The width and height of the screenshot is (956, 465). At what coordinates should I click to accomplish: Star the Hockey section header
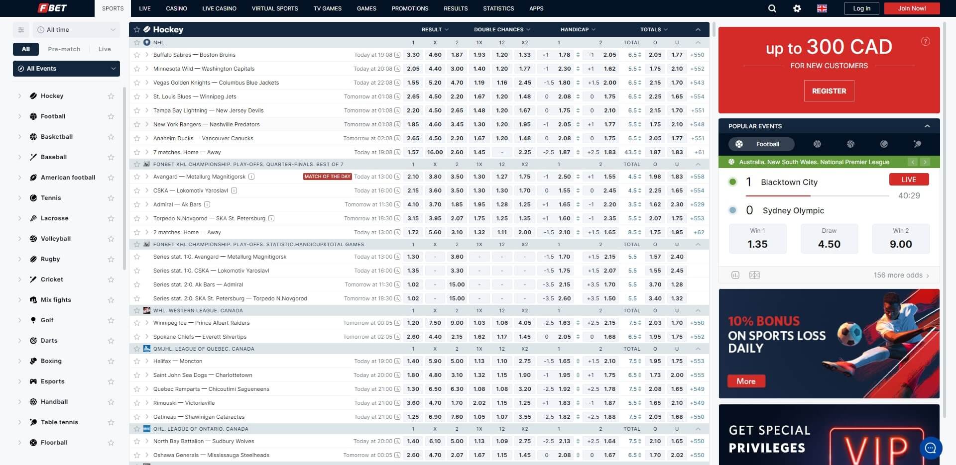(x=137, y=30)
